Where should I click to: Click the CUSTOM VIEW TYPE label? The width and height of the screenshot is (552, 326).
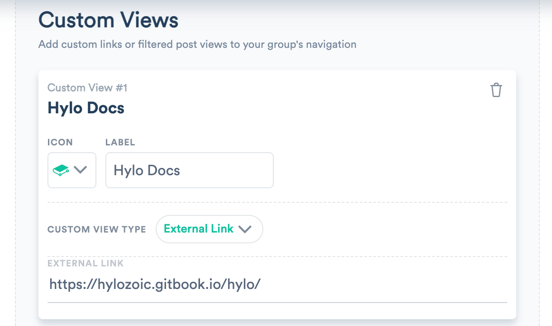[96, 229]
